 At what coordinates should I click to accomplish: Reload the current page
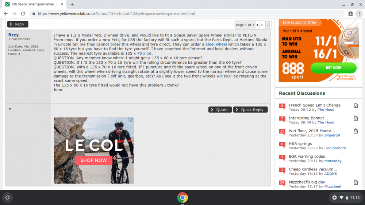point(23,14)
